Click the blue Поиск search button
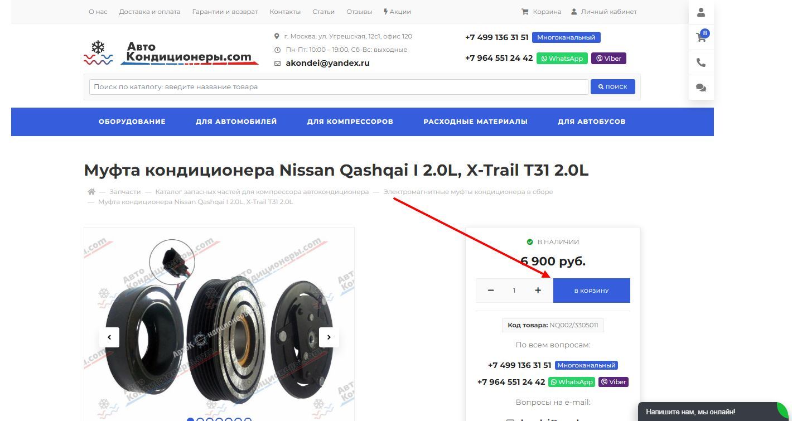 [613, 86]
